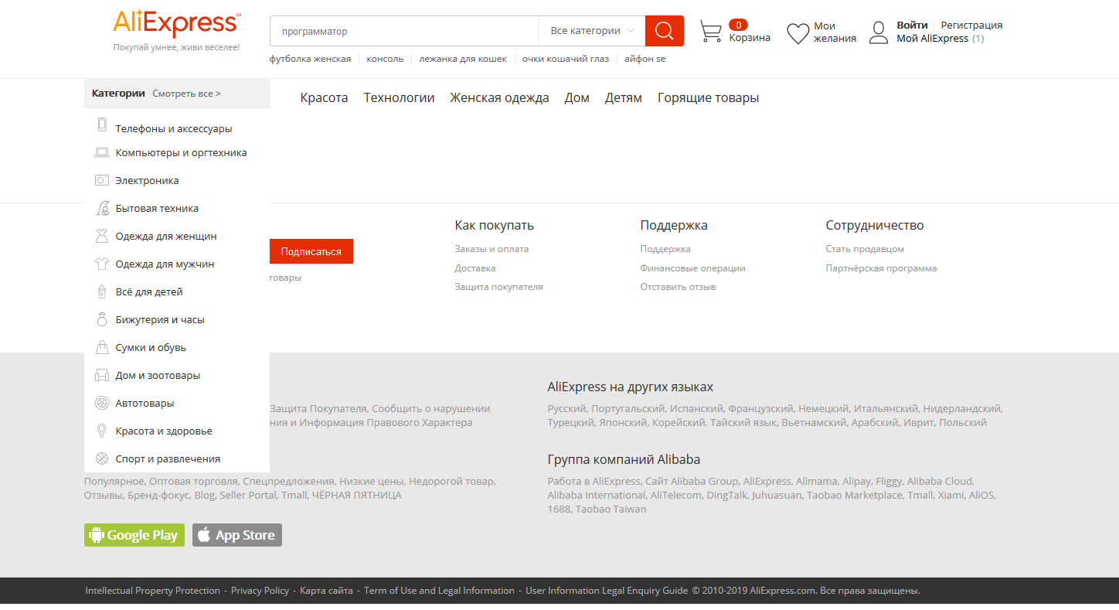Click the User Information Legal Enquiry Guide link

point(607,591)
